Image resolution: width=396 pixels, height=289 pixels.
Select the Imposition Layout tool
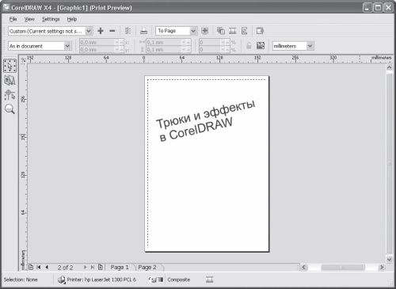pos(10,80)
